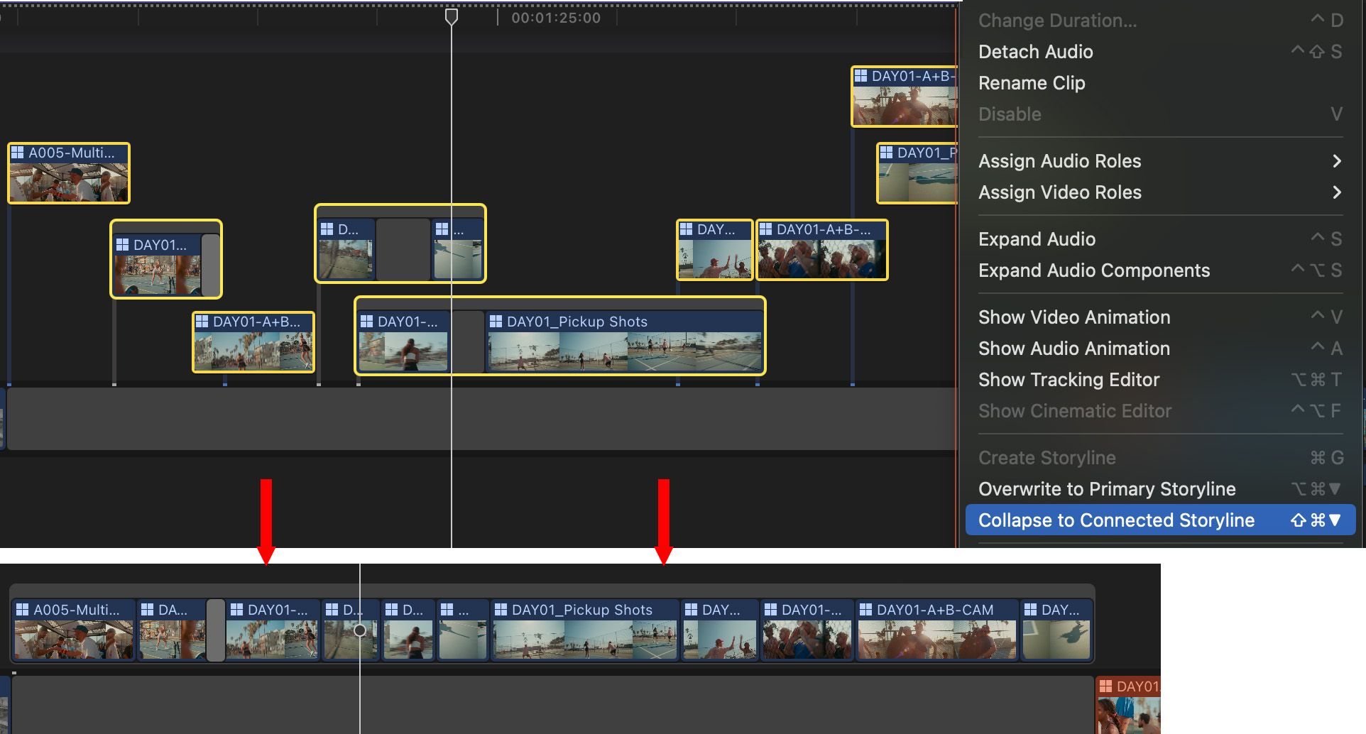
Task: Click the multicam icon on A005-Multi storyline clip
Action: click(23, 610)
